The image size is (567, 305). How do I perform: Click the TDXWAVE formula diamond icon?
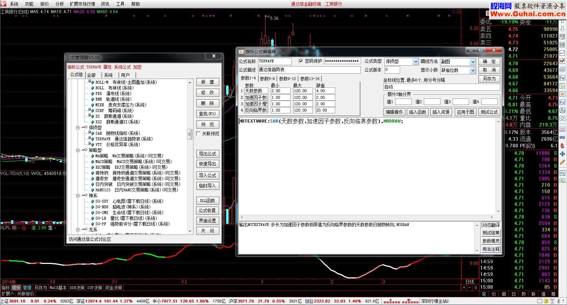tap(92, 139)
